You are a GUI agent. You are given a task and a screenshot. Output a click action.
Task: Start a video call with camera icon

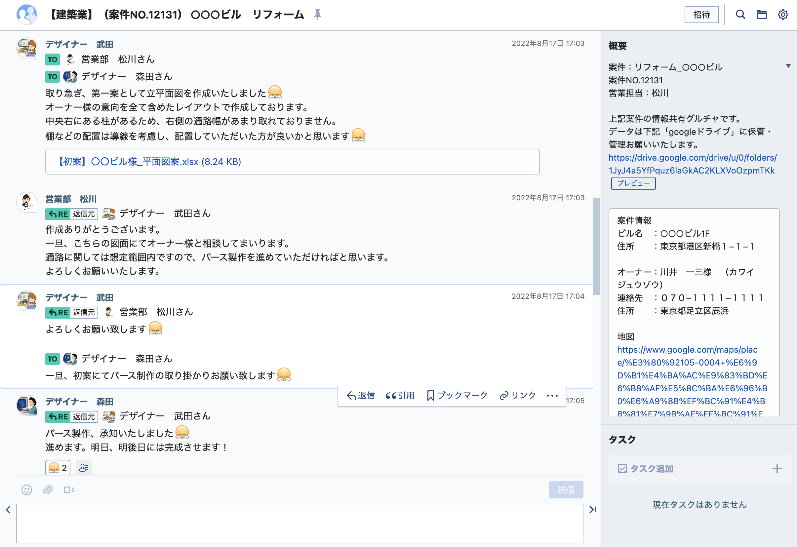[69, 490]
